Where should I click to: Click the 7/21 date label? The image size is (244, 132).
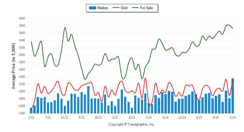(x=48, y=117)
